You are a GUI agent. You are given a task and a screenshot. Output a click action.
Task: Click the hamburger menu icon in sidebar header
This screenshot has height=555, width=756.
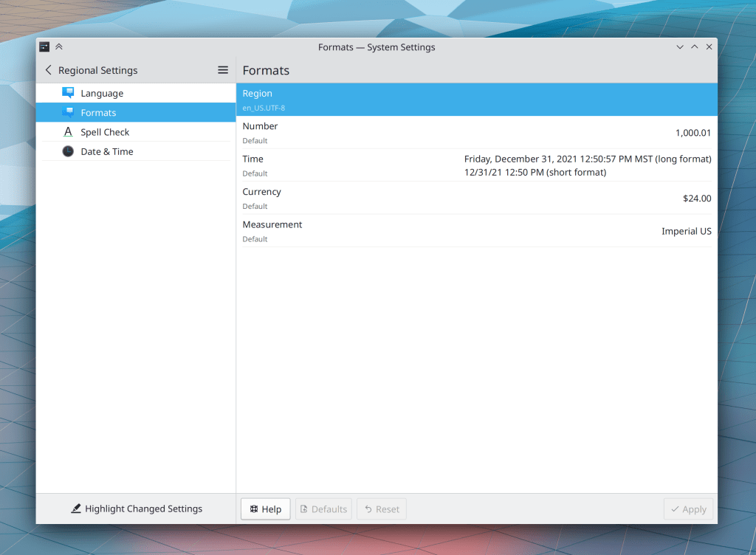coord(222,70)
